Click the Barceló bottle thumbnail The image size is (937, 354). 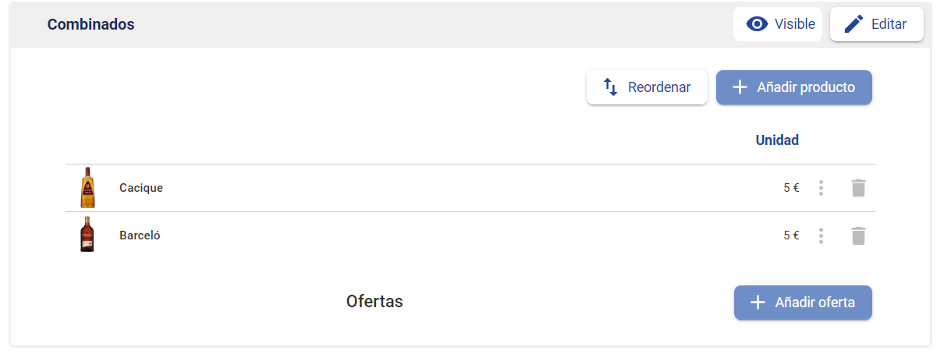click(87, 235)
